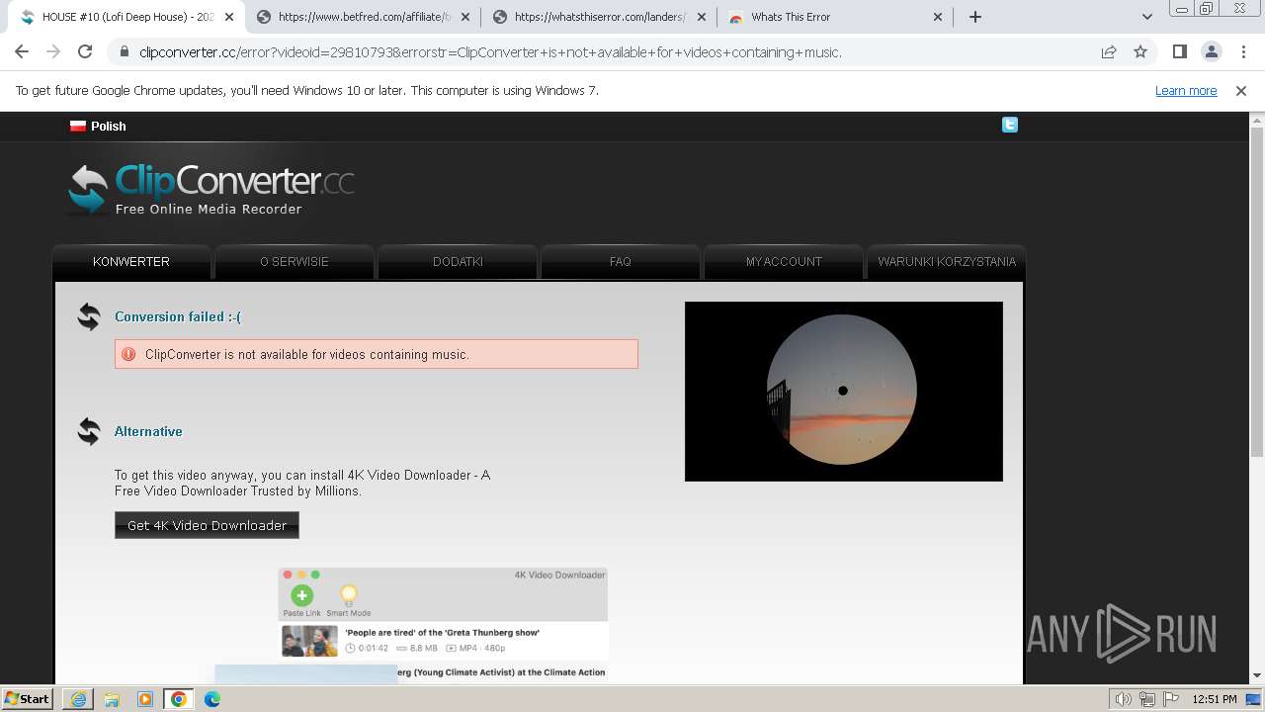Click the system clock showing 12:51 PM

pyautogui.click(x=1215, y=699)
